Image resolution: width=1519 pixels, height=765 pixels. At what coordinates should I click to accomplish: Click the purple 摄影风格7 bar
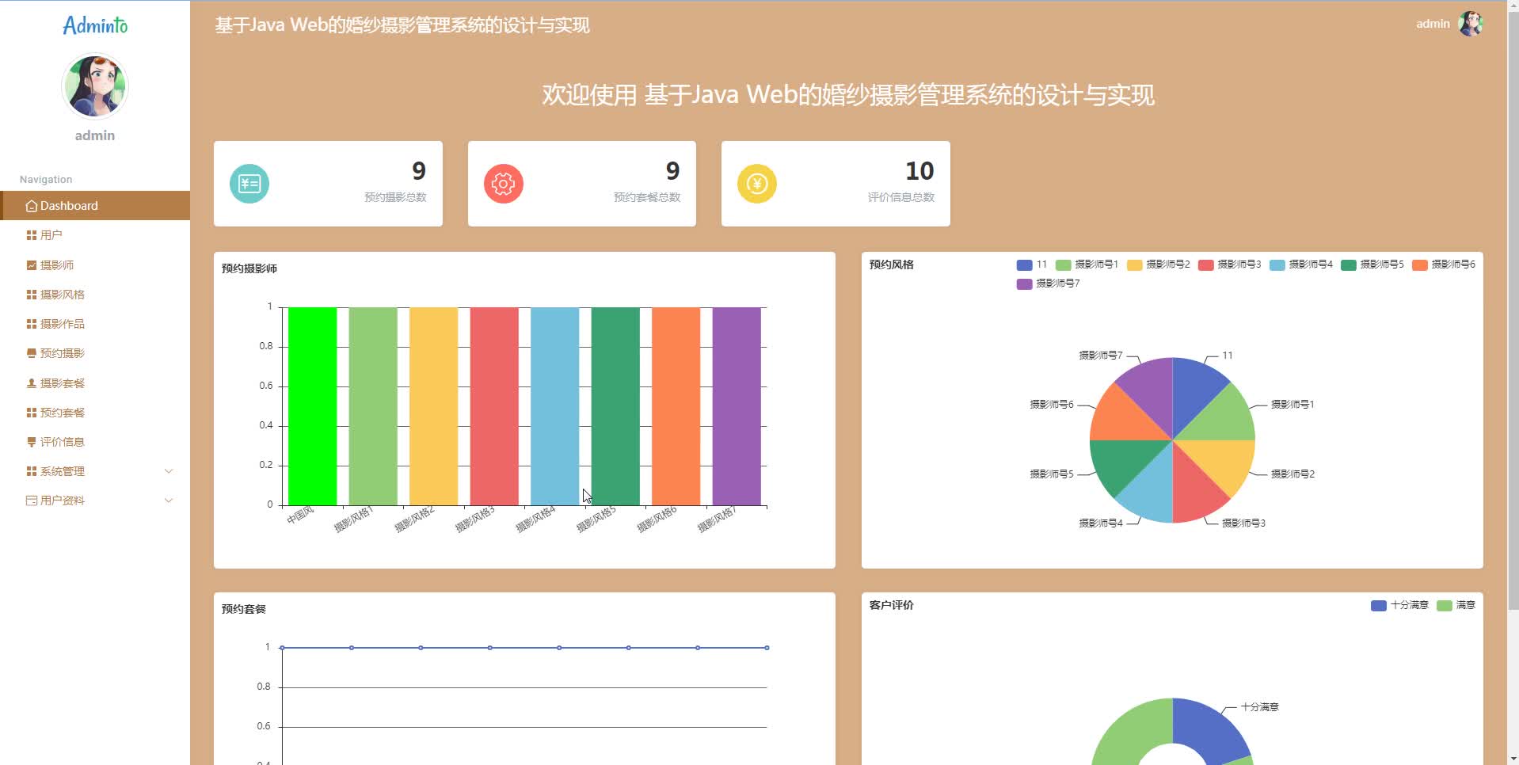point(737,406)
